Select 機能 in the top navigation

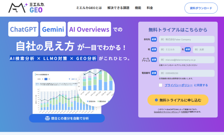(138, 8)
